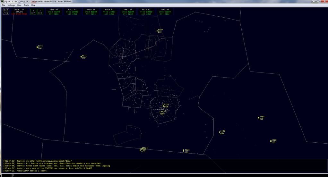
Task: Select aircraft target squawking 7404
Action: (x=259, y=118)
